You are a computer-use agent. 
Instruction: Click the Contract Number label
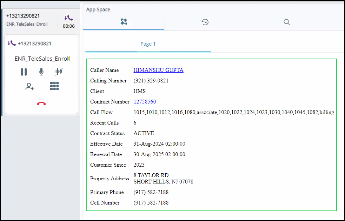pos(110,102)
